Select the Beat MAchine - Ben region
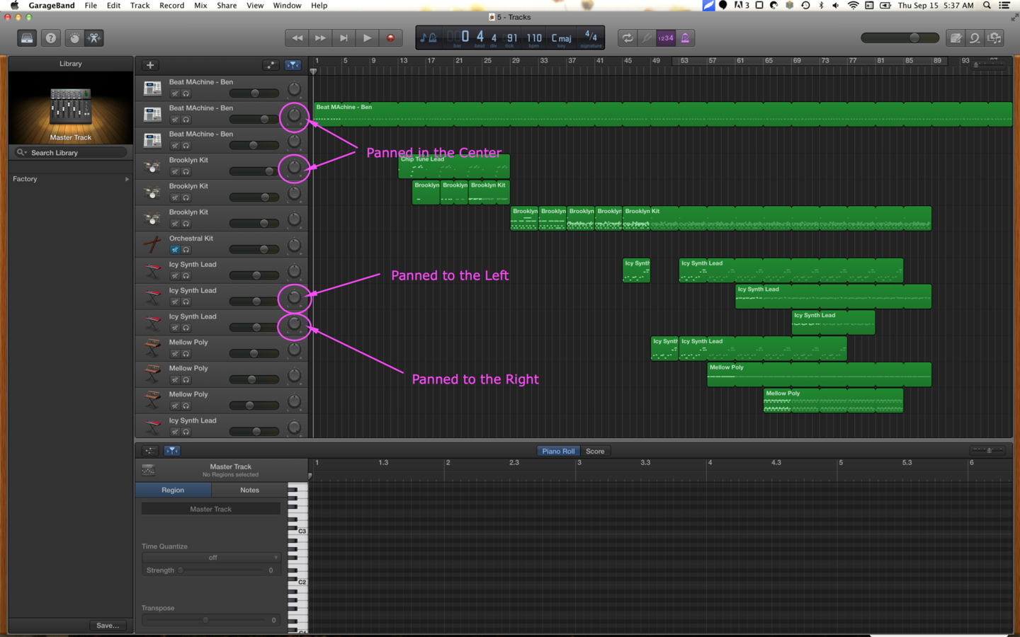Screen dimensions: 1020x637 662,114
